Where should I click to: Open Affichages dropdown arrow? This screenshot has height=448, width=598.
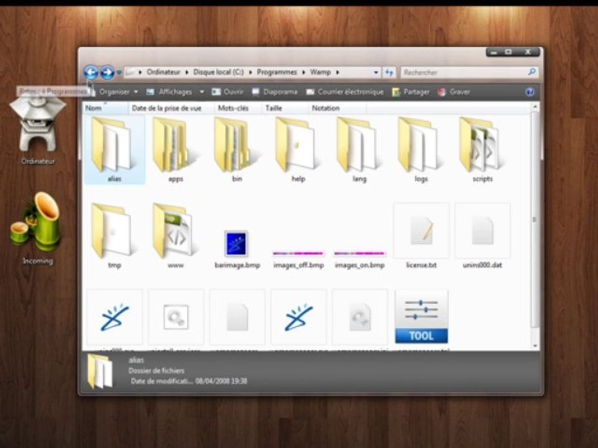point(202,92)
